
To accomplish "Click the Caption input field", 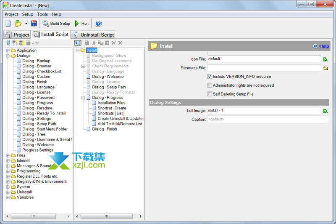I will 268,120.
